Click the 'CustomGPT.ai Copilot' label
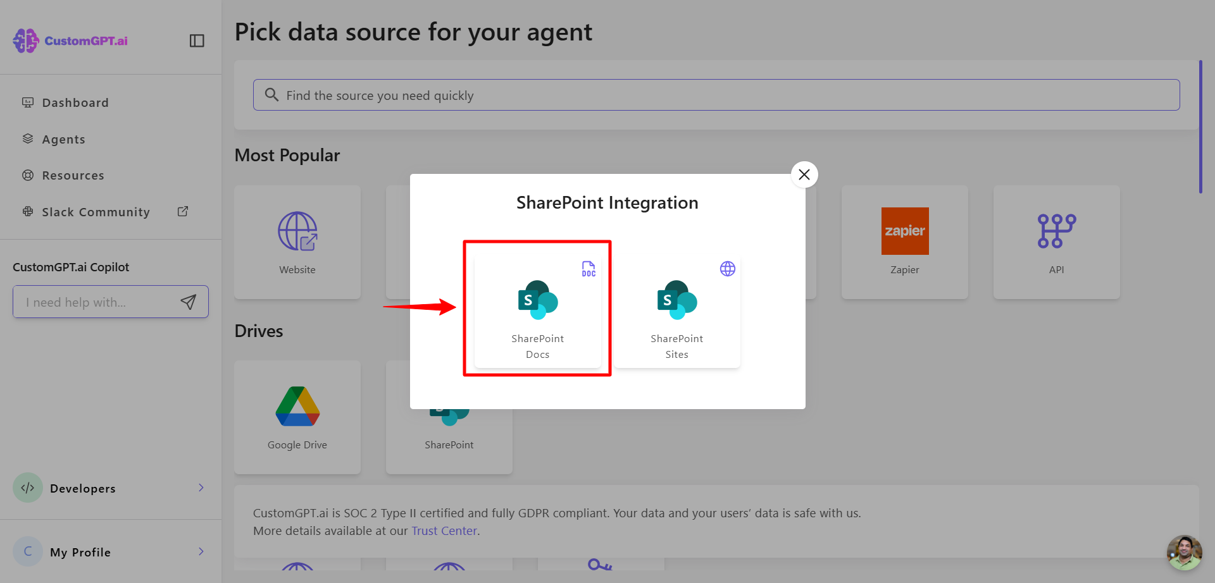 [x=71, y=267]
